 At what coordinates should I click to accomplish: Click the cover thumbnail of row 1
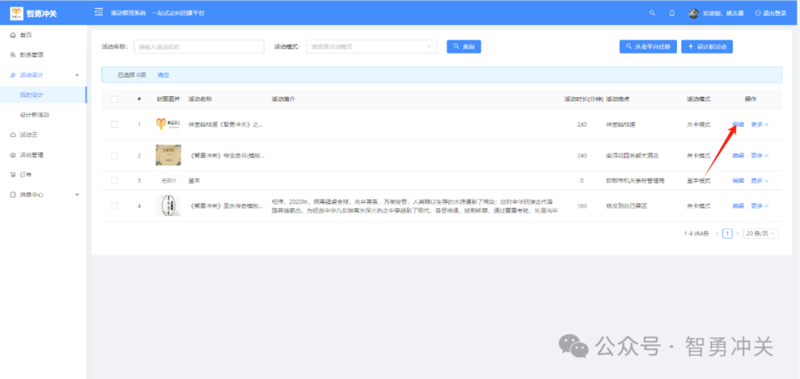tap(168, 124)
